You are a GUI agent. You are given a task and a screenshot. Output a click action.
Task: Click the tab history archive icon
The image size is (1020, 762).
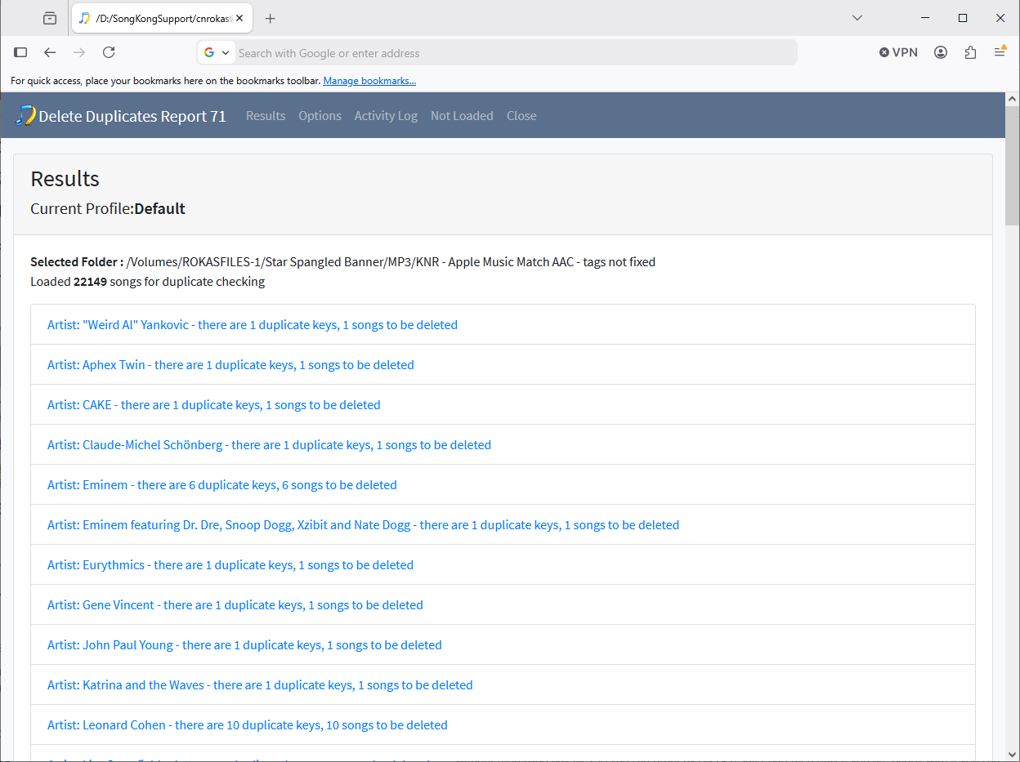tap(50, 18)
